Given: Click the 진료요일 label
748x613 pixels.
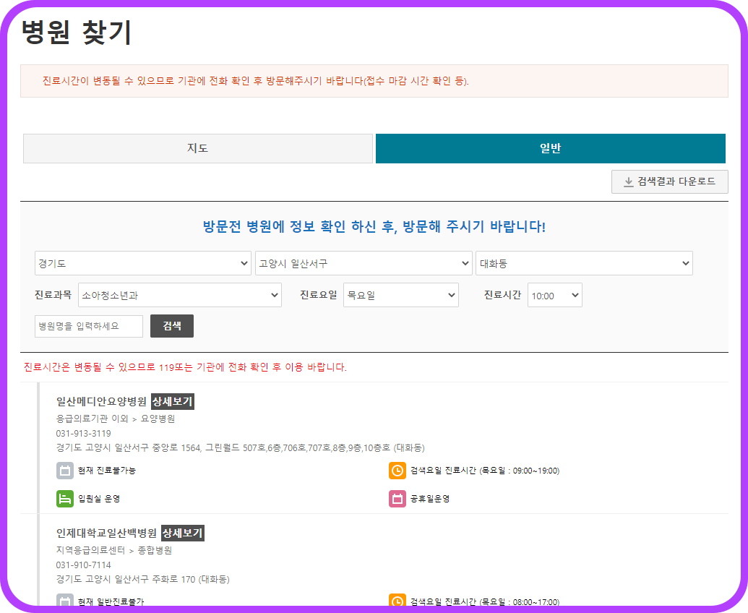Looking at the screenshot, I should [318, 295].
